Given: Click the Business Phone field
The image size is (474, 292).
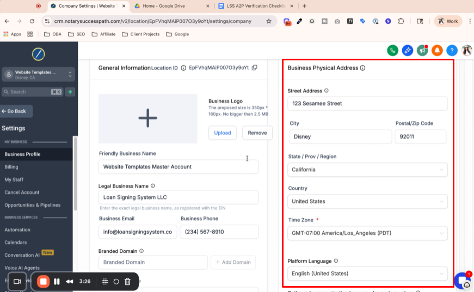Looking at the screenshot, I should 219,232.
